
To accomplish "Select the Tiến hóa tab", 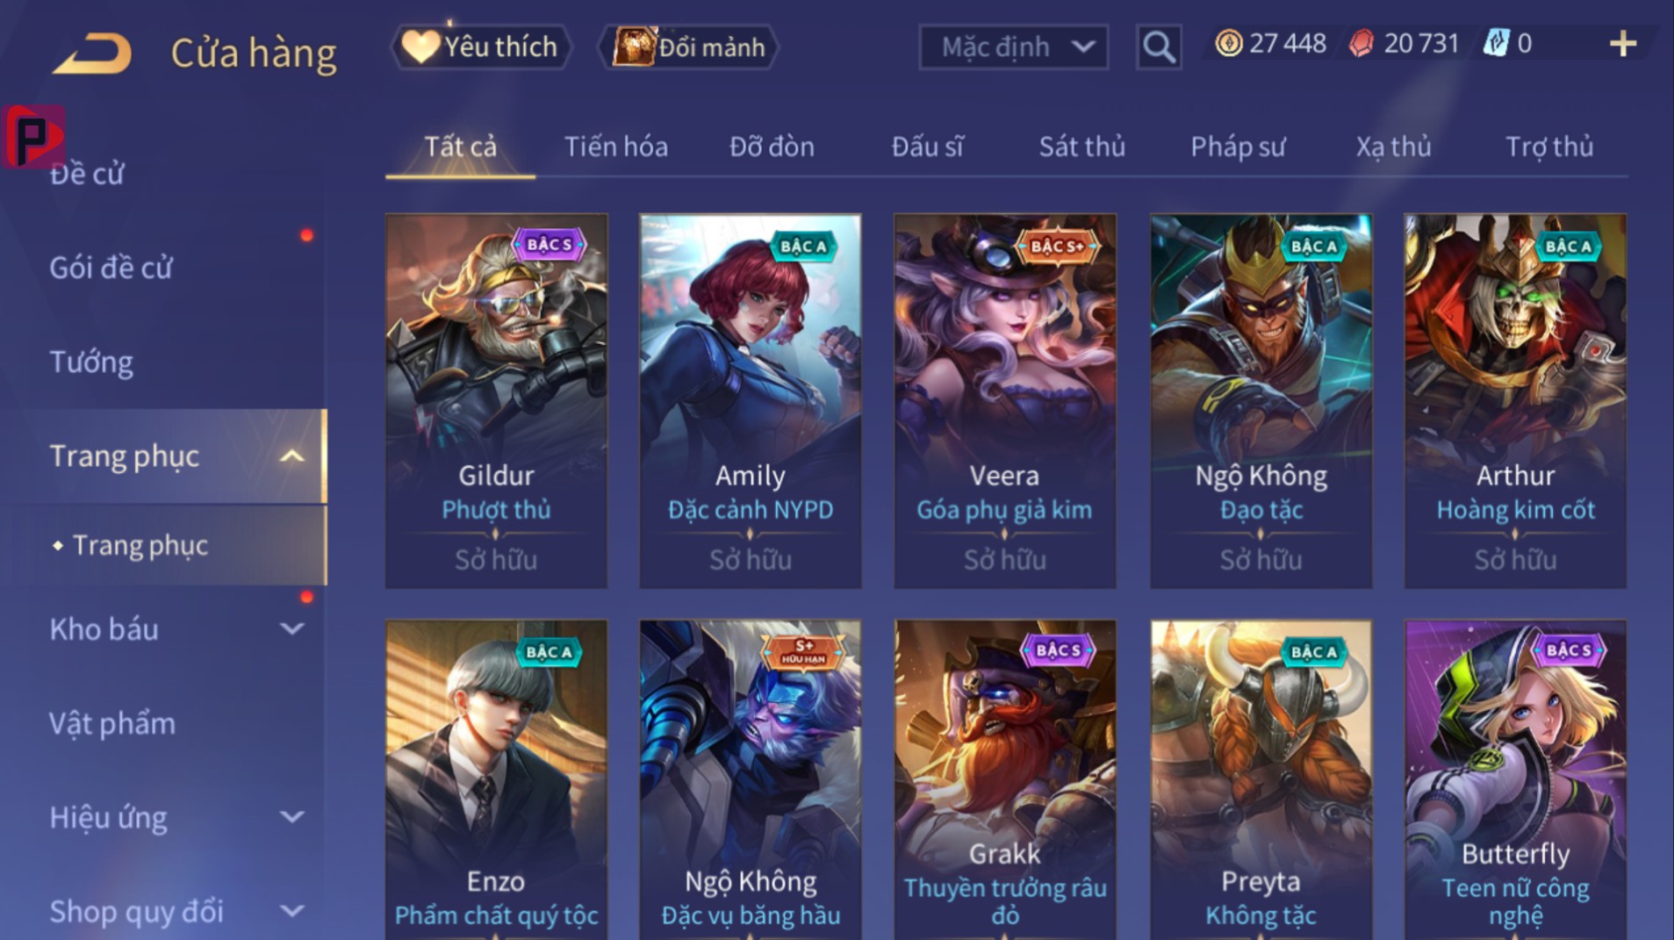I will (x=615, y=147).
